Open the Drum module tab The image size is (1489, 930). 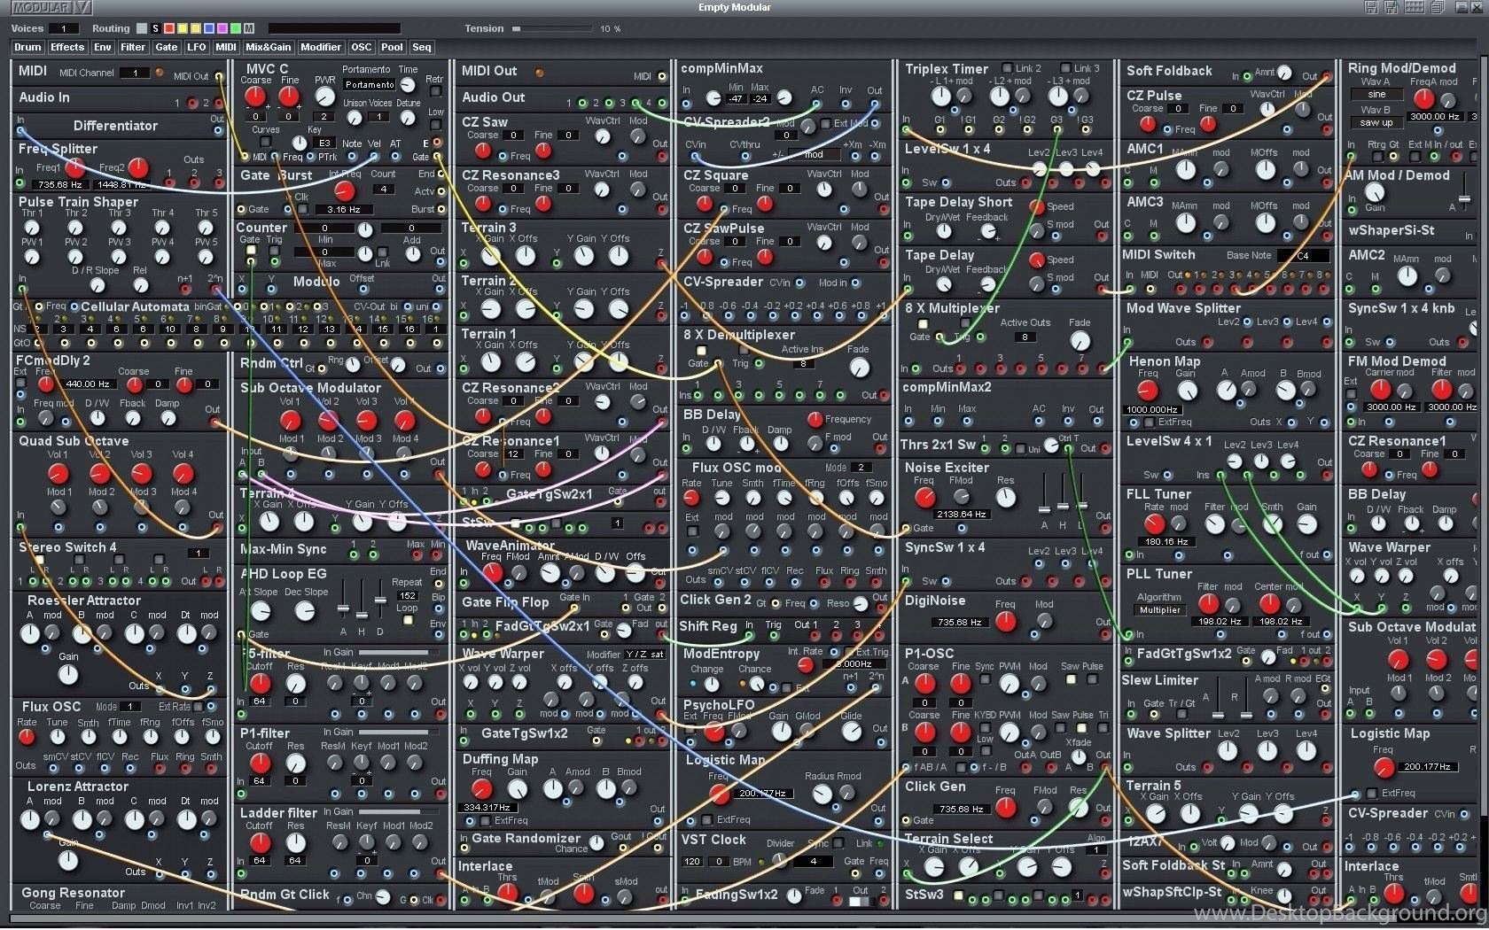click(27, 48)
